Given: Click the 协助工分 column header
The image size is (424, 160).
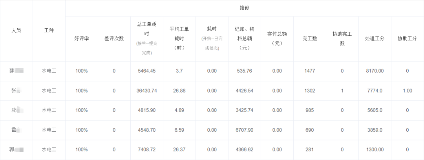Looking at the screenshot, I should point(407,38).
